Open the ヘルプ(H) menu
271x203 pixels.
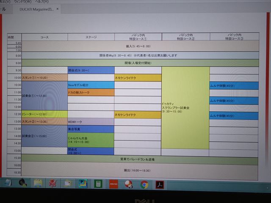41,2
